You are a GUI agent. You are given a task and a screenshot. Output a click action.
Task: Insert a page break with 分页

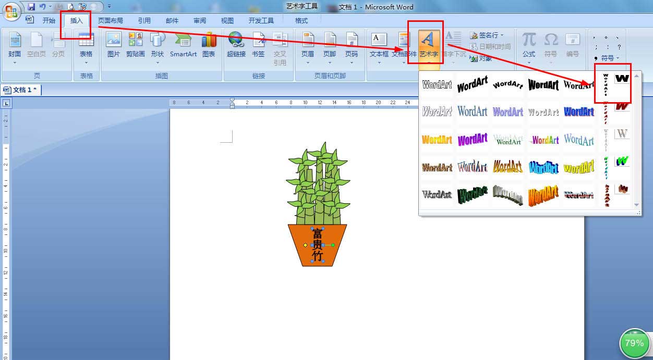pos(58,46)
